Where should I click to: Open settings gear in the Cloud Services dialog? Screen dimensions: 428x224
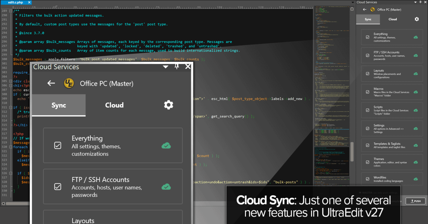168,105
